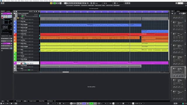The width and height of the screenshot is (187, 105).
Task: Click the Add Track plus icon
Action: (x=15, y=12)
